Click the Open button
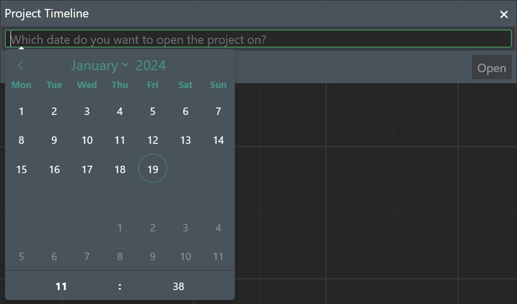The width and height of the screenshot is (517, 304). coord(492,68)
